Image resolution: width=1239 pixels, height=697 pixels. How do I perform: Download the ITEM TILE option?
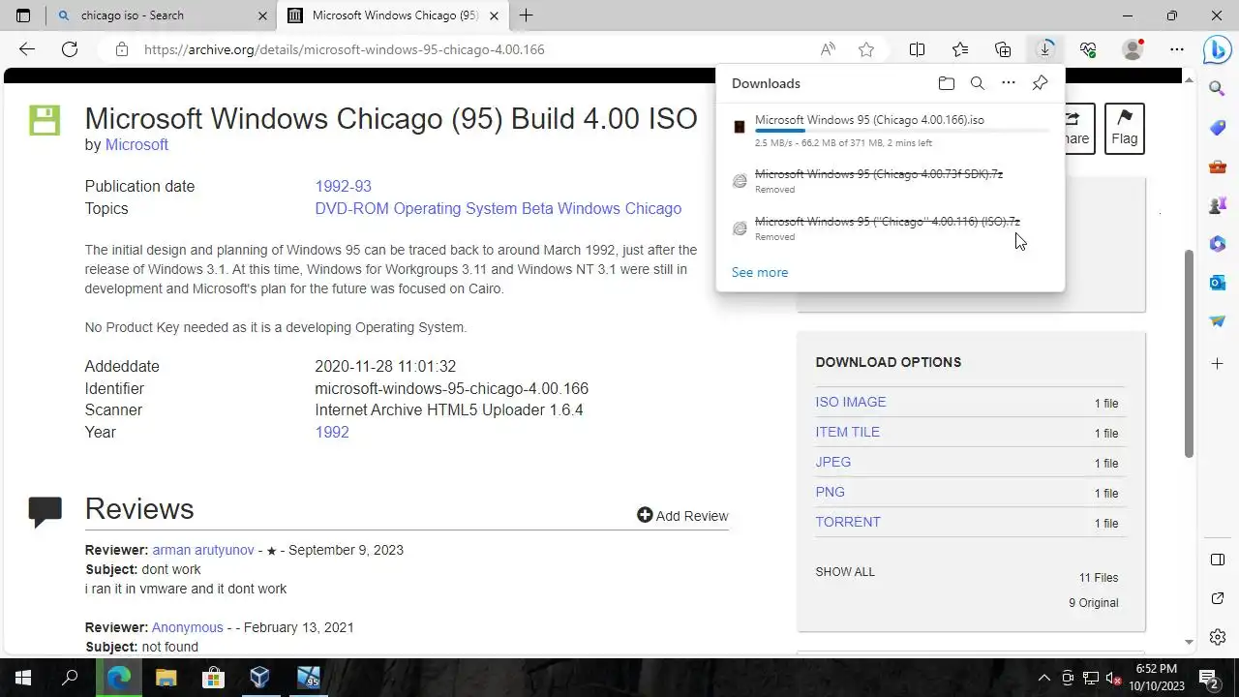(x=848, y=432)
